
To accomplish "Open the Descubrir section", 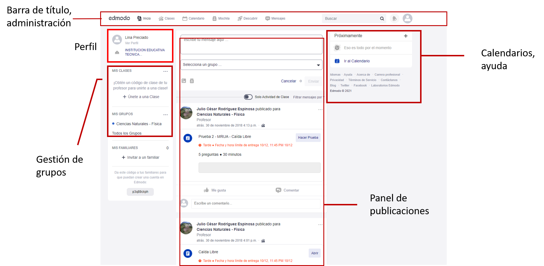I will (247, 18).
